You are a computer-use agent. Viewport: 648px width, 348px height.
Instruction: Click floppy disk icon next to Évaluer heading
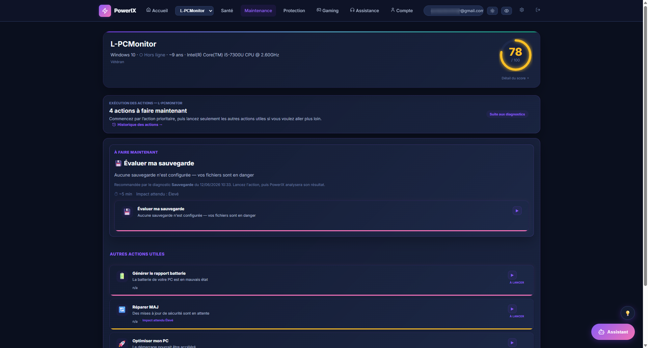tap(118, 163)
